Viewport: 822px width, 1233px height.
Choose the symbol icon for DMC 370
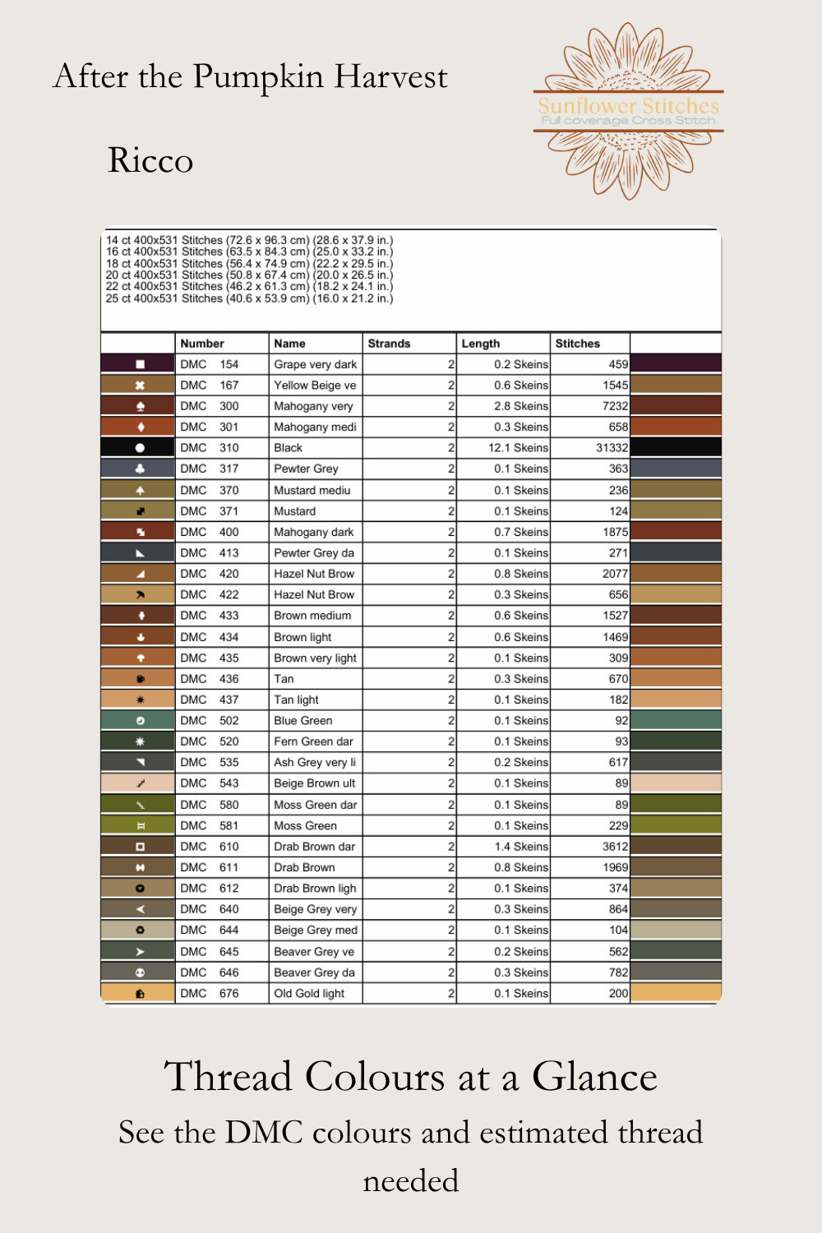pyautogui.click(x=140, y=490)
